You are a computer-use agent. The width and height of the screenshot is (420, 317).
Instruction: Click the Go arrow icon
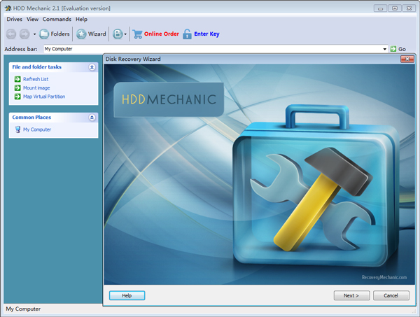[x=393, y=49]
